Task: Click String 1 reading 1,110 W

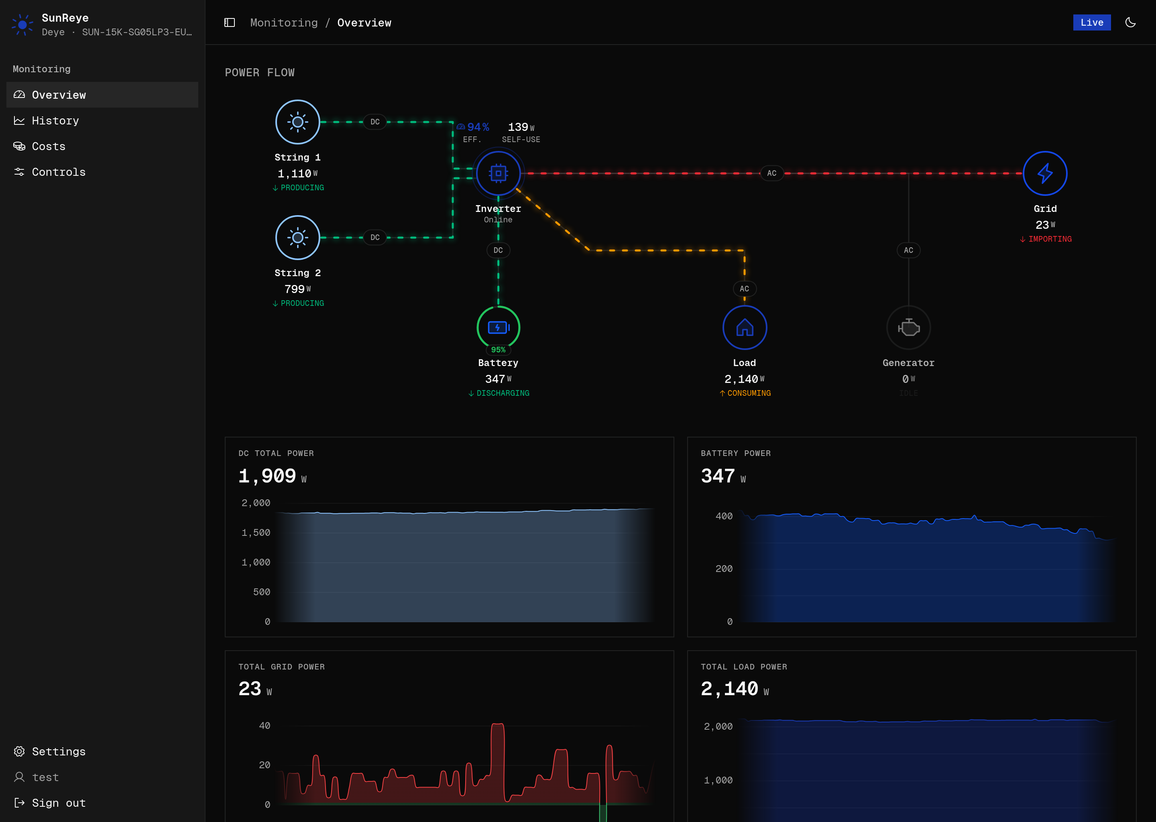Action: coord(297,174)
